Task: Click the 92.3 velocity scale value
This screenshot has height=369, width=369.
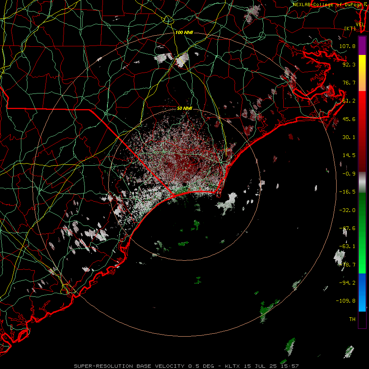Action: click(x=349, y=64)
